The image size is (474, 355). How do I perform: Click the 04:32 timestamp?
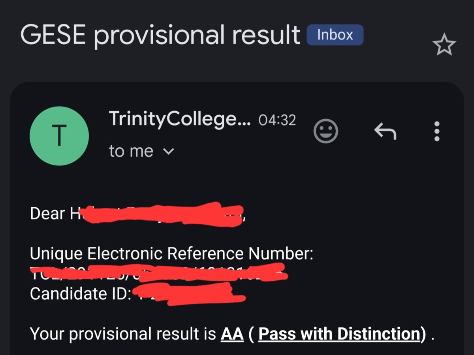pyautogui.click(x=276, y=120)
